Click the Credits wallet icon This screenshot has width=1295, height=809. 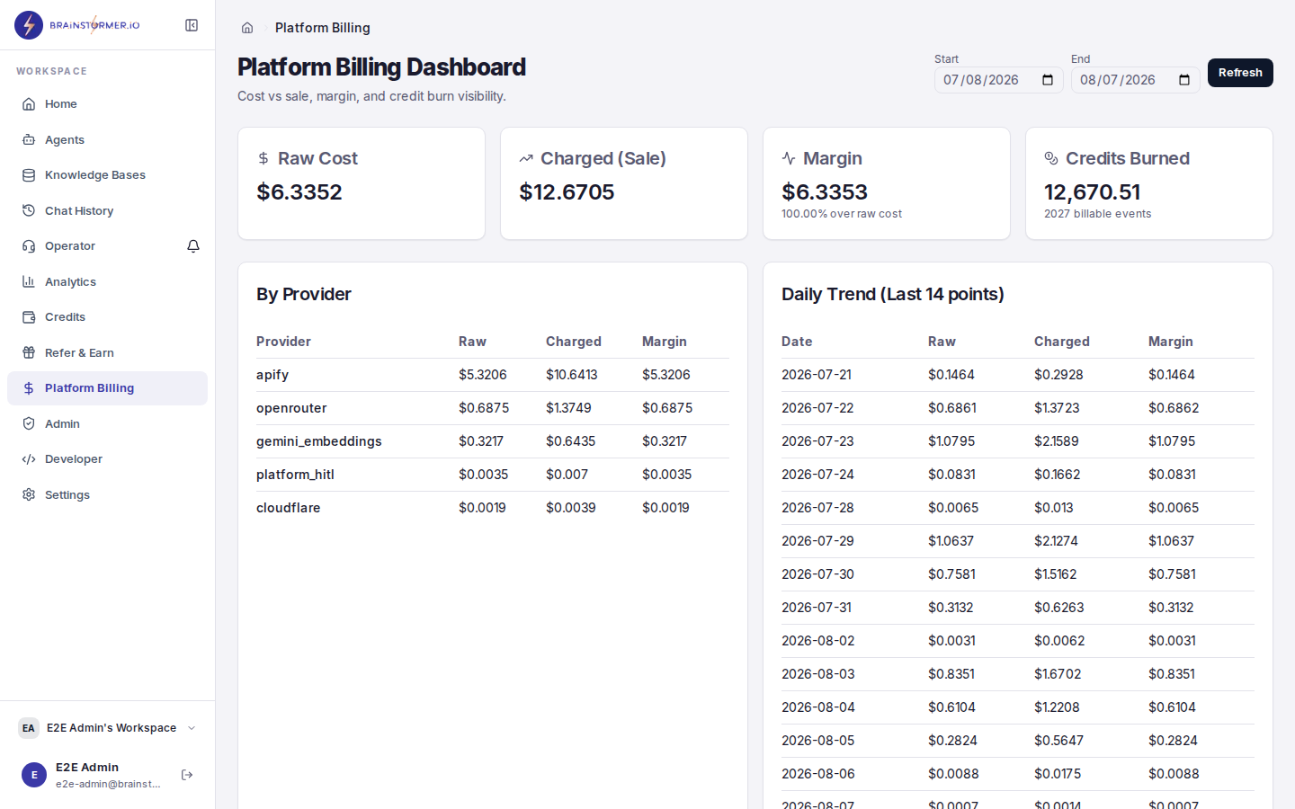click(x=29, y=317)
